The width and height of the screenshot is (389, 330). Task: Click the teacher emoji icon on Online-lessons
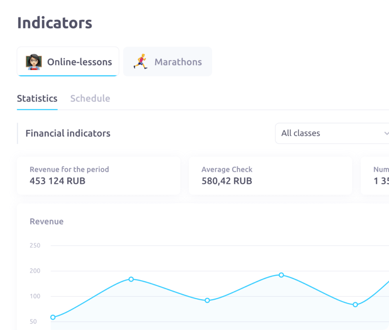(34, 62)
